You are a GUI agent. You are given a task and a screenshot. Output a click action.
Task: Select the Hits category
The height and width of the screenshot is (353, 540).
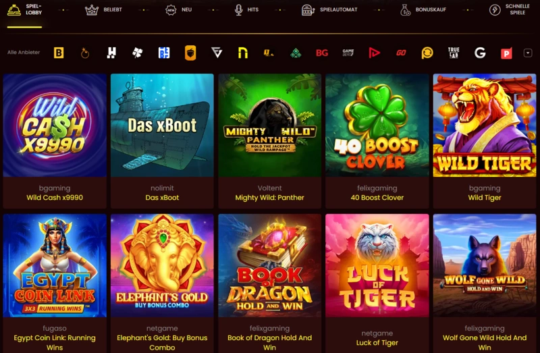pyautogui.click(x=246, y=9)
